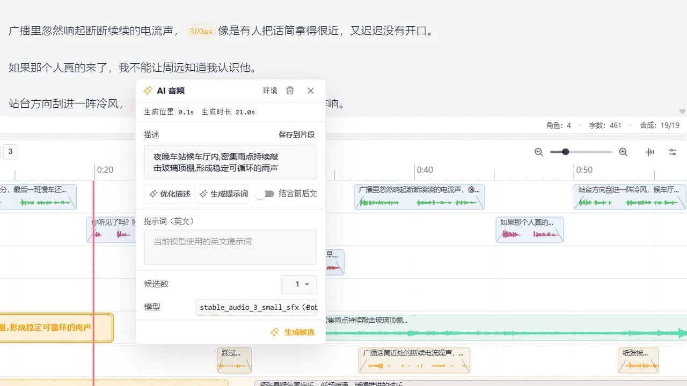Click the zoom in magnifier icon
This screenshot has height=386, width=687.
[623, 152]
